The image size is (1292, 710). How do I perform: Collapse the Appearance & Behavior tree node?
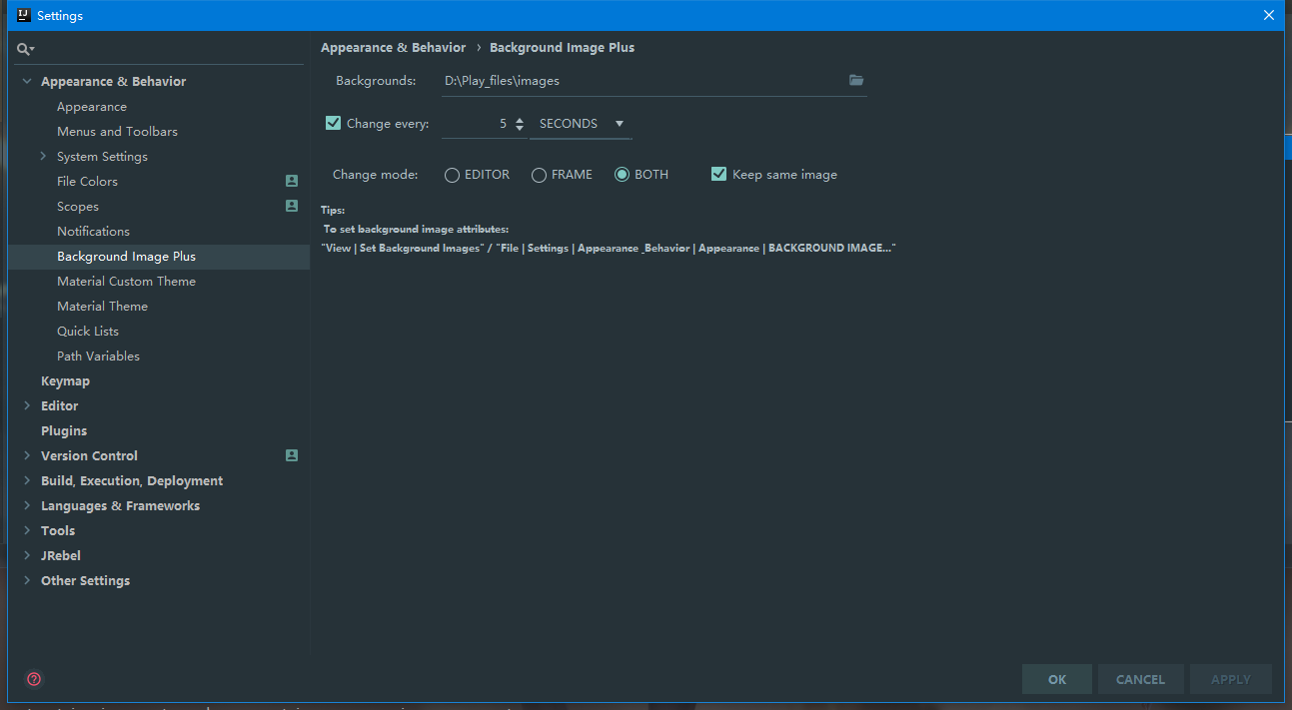(27, 81)
